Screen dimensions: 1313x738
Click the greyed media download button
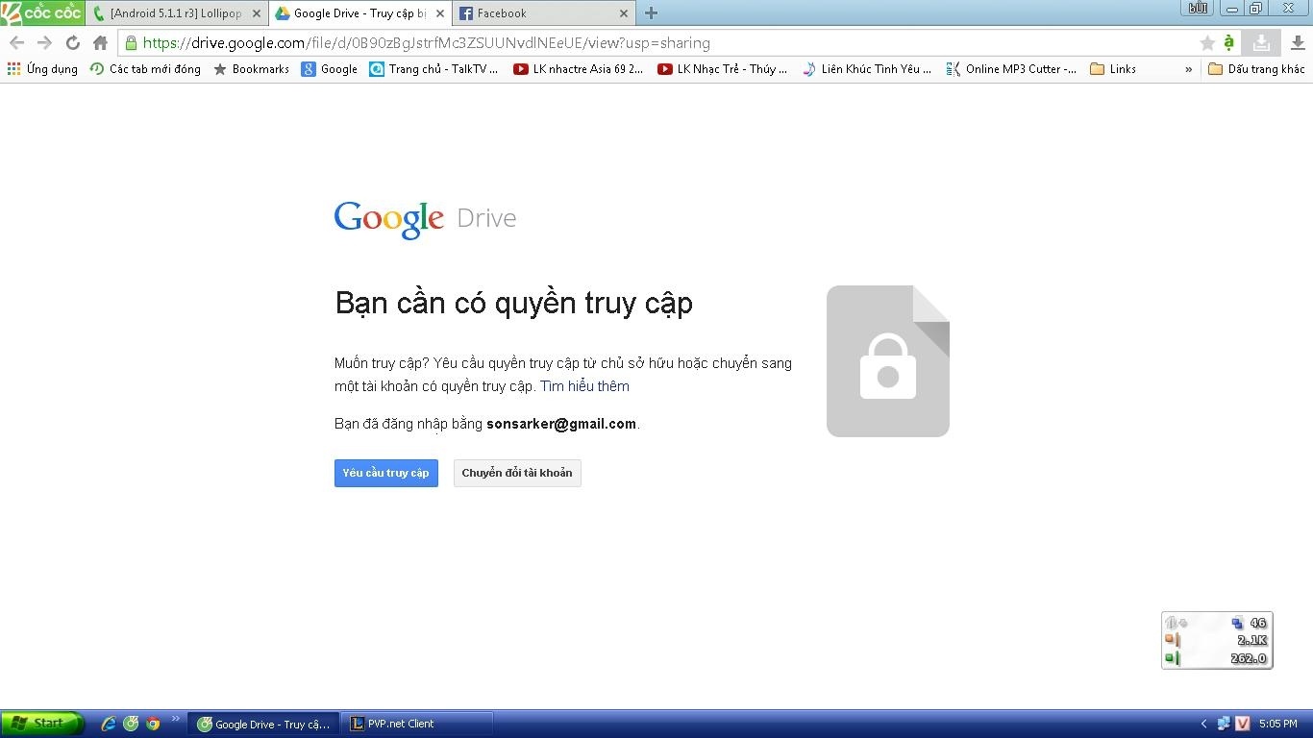point(1261,43)
